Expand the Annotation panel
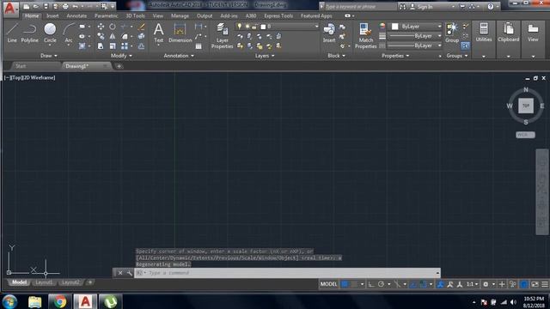Image resolution: width=550 pixels, height=309 pixels. [179, 56]
